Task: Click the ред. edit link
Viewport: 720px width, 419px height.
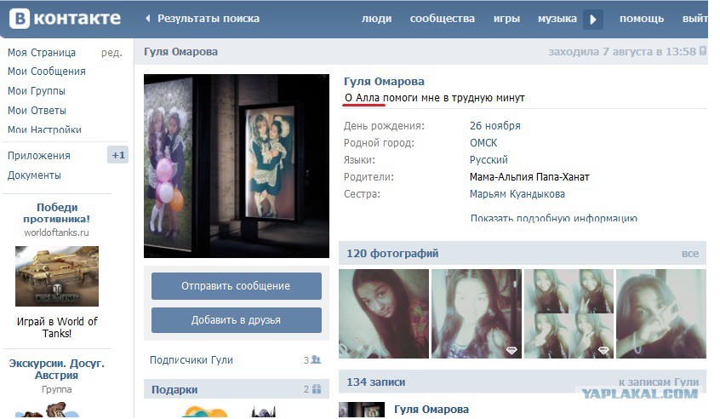Action: pyautogui.click(x=111, y=53)
